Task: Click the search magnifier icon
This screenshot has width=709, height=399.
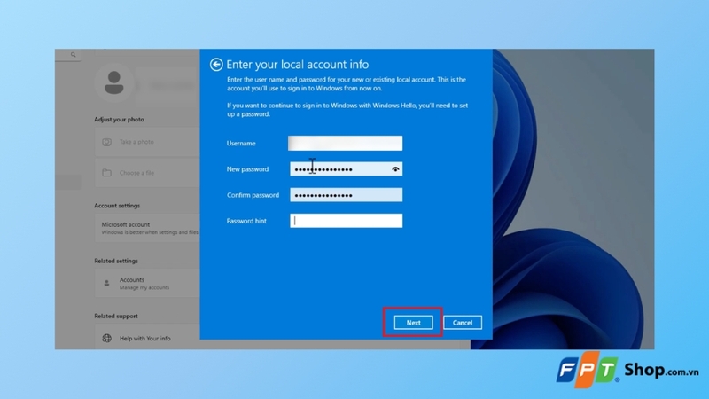Action: coord(73,55)
